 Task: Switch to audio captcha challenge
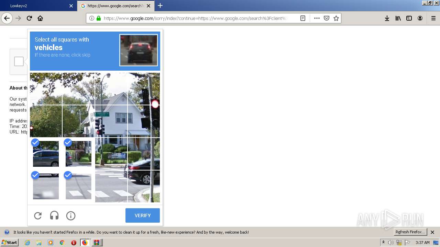pyautogui.click(x=54, y=215)
